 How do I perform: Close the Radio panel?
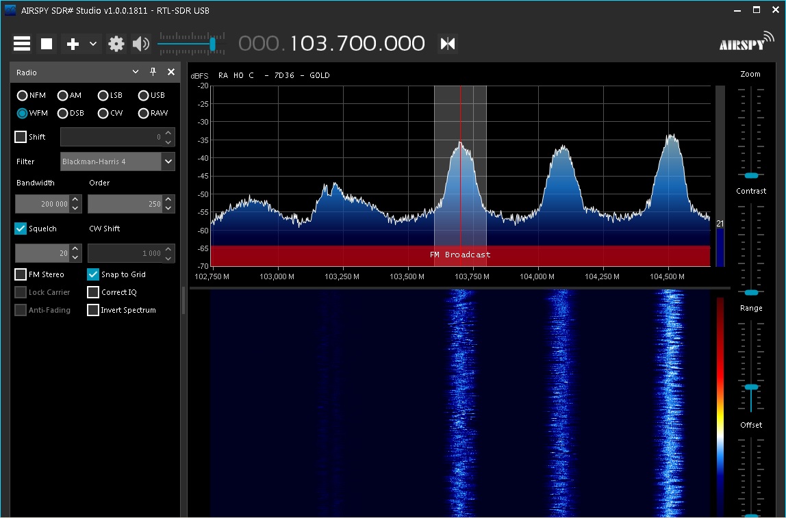(171, 72)
